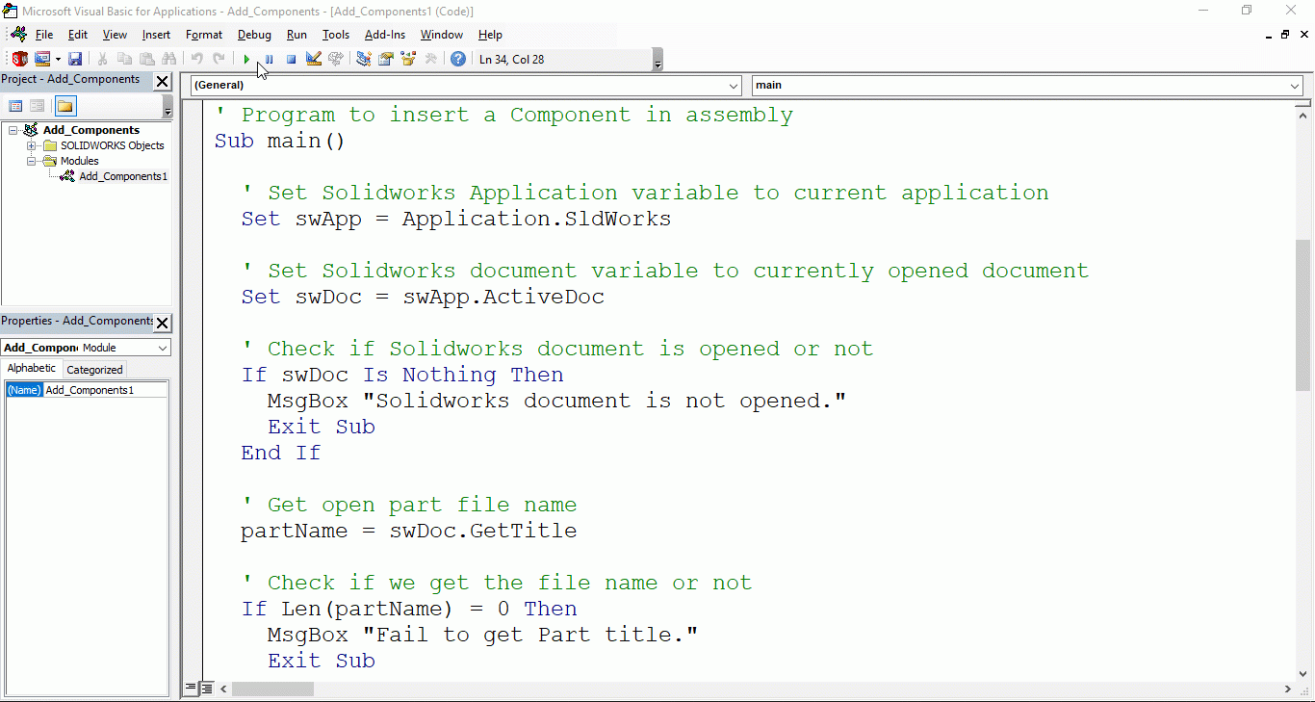The image size is (1315, 702).
Task: Open the Help menu
Action: [x=490, y=35]
